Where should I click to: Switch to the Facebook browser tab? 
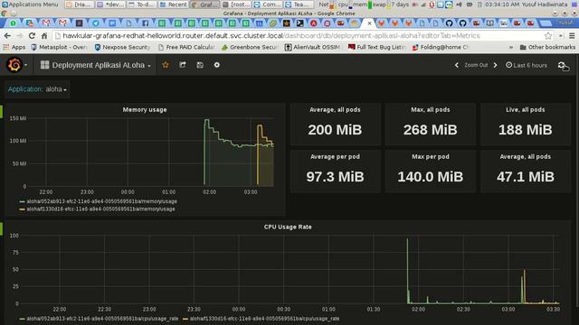pyautogui.click(x=145, y=23)
